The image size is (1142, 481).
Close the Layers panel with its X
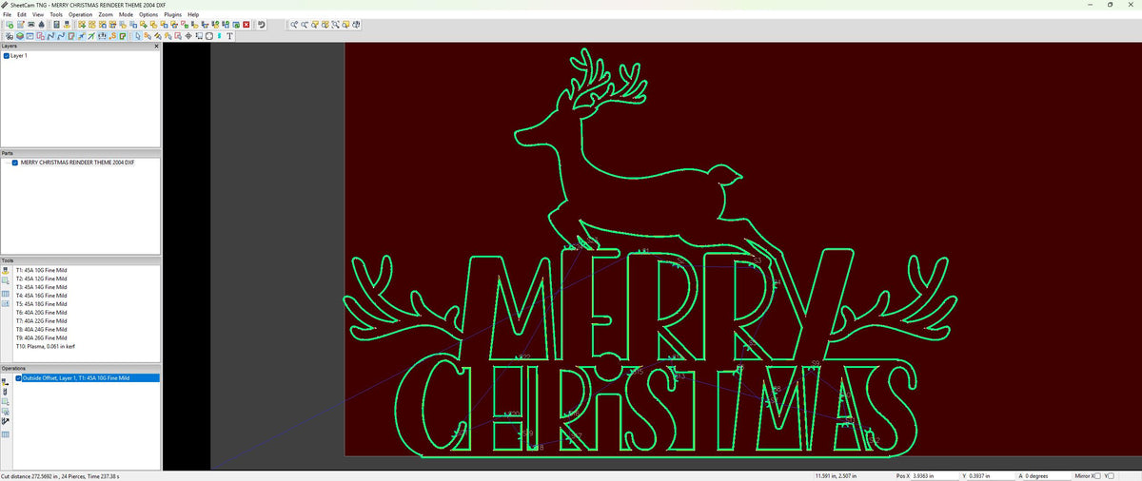click(156, 46)
